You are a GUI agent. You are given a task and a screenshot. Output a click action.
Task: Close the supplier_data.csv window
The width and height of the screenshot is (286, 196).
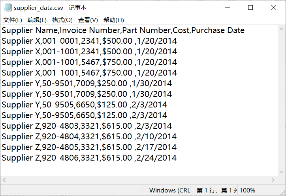(274, 7)
